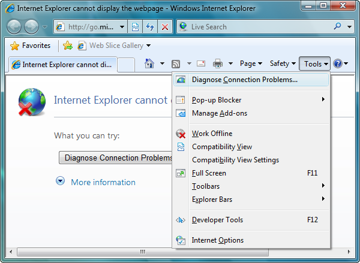Open the Safety menu
This screenshot has height=263, width=360.
coord(283,64)
